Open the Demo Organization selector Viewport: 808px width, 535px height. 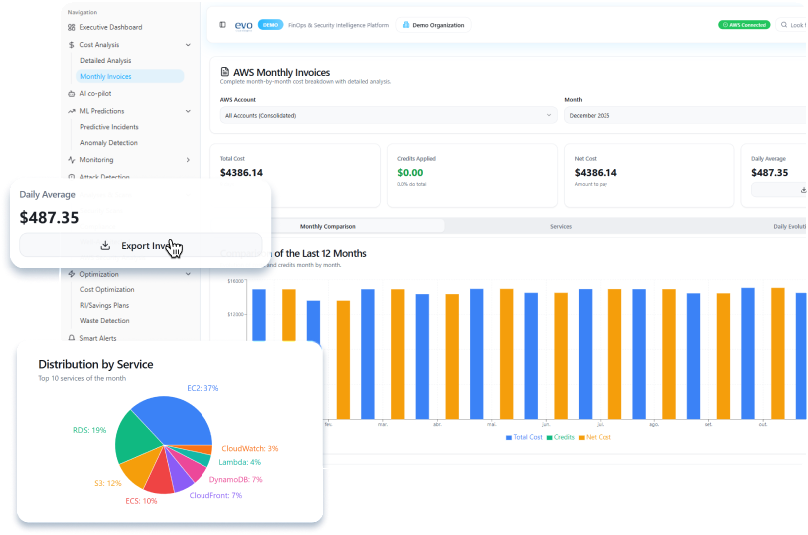pyautogui.click(x=433, y=25)
